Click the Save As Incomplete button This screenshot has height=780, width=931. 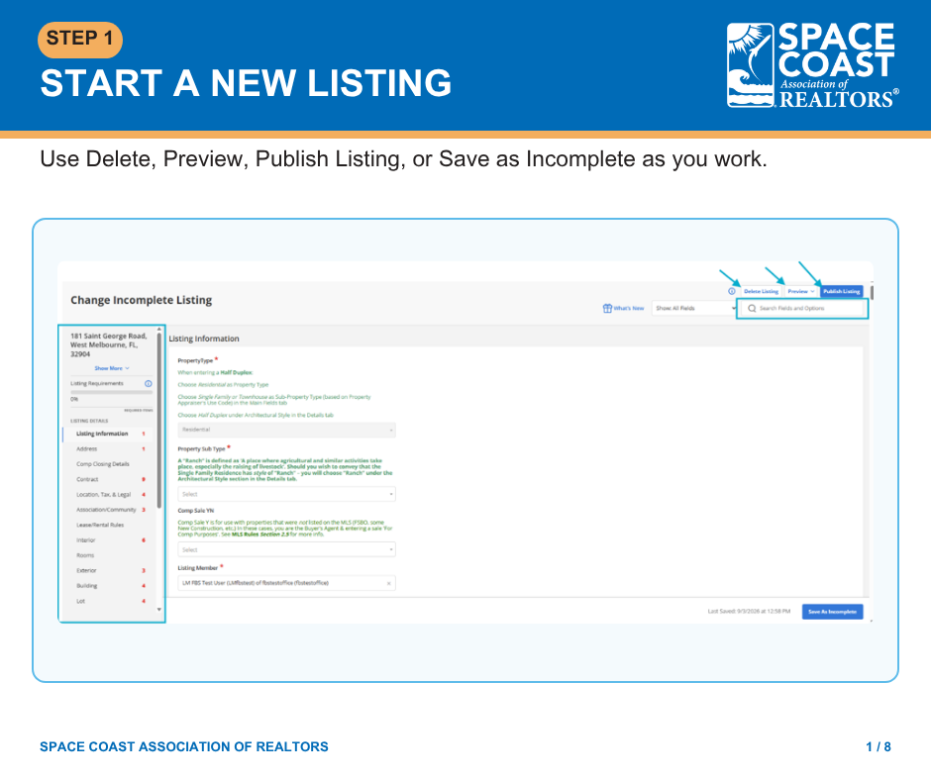832,612
